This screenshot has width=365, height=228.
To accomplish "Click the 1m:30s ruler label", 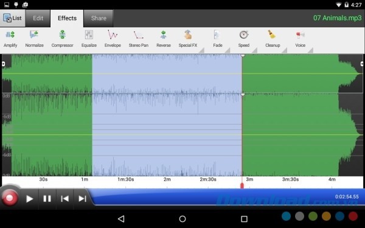I will pos(126,179).
